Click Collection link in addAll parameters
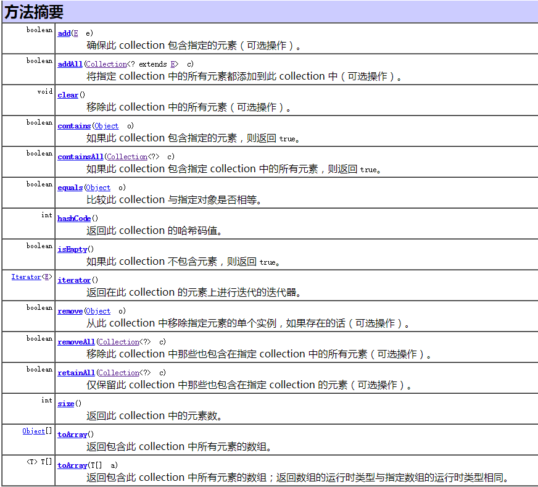Screen dimensions: 538x487 pyautogui.click(x=106, y=64)
